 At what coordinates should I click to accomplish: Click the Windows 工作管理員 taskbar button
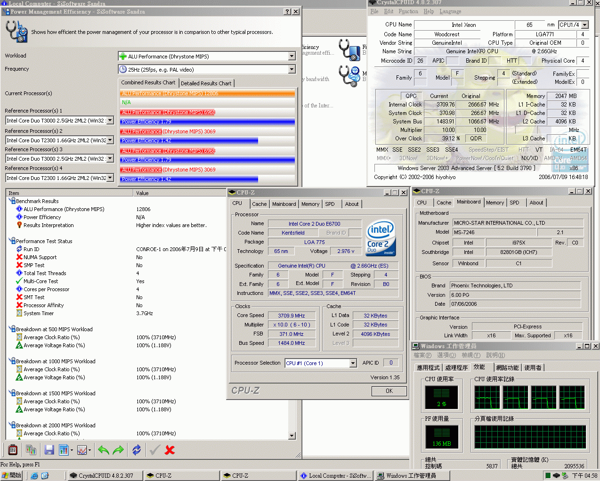coord(412,476)
